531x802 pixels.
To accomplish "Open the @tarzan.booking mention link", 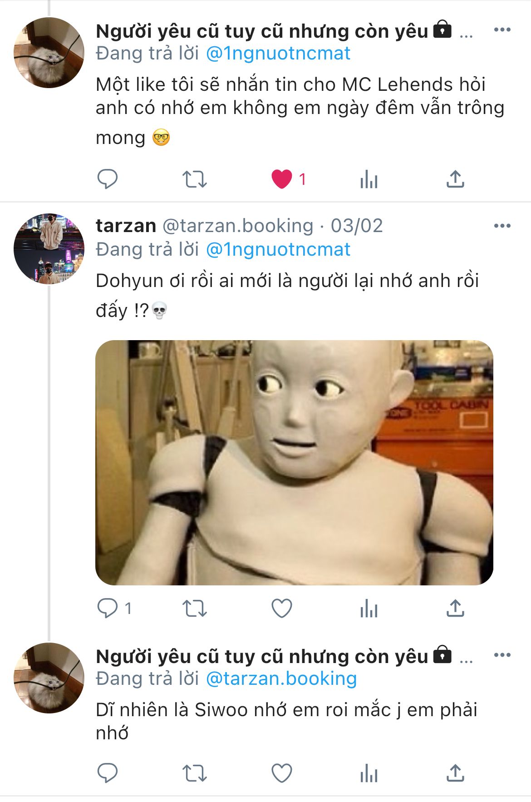I will (x=281, y=678).
